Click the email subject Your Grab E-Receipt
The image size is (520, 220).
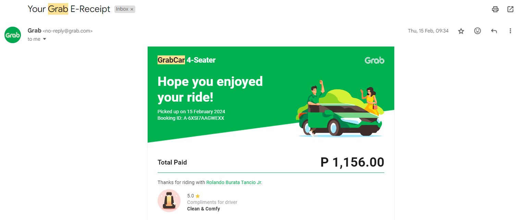(69, 9)
